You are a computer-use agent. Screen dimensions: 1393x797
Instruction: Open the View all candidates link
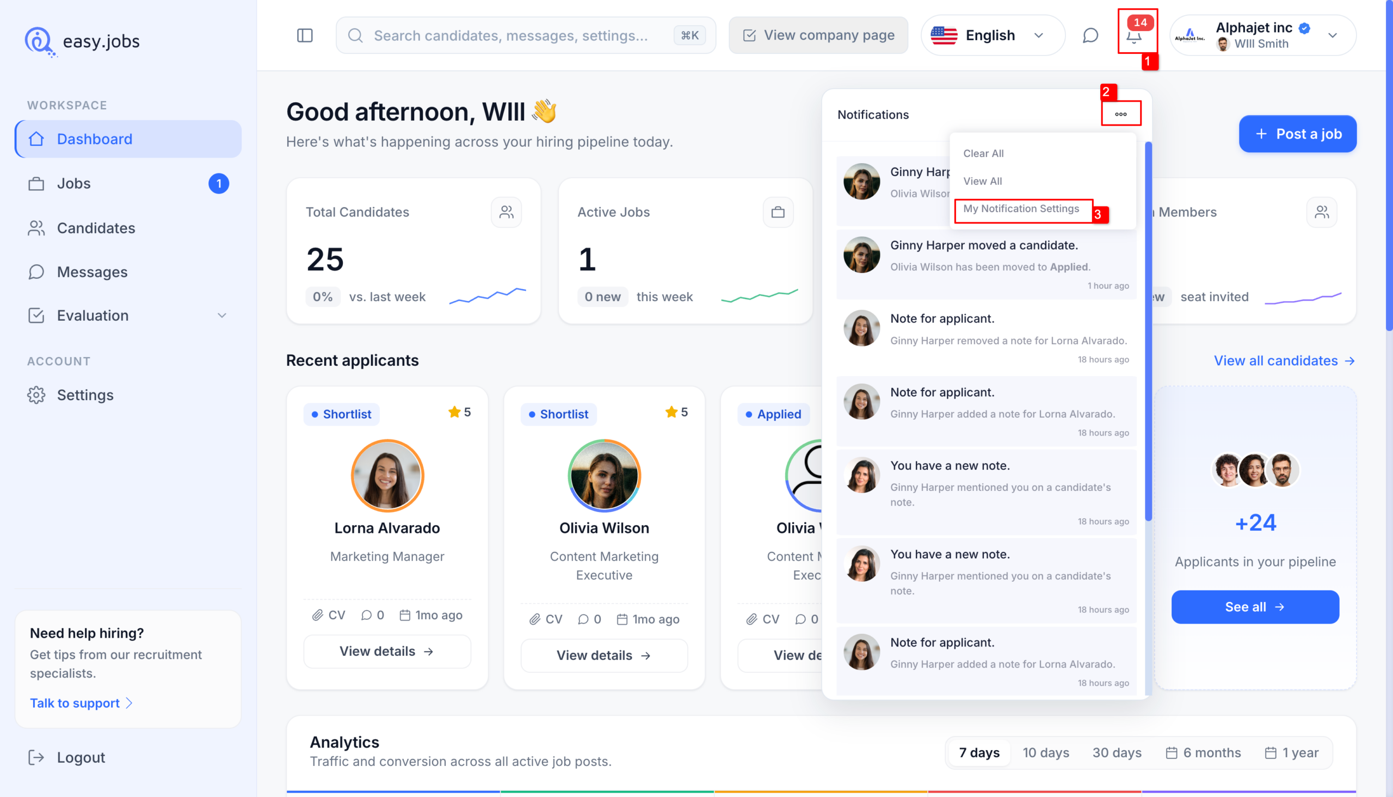1285,361
